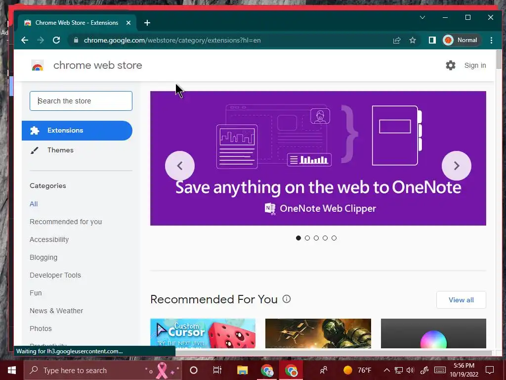
Task: Show next banner slide
Action: 456,166
